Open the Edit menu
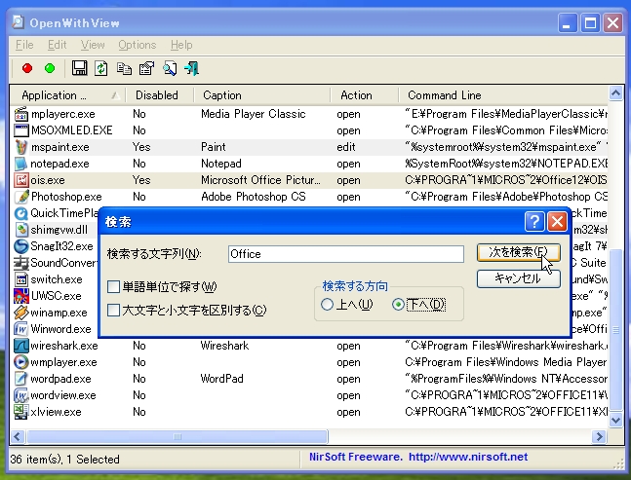The width and height of the screenshot is (631, 480). point(58,45)
